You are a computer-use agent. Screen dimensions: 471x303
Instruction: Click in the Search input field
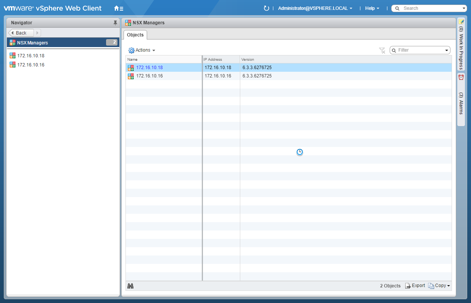pos(430,8)
